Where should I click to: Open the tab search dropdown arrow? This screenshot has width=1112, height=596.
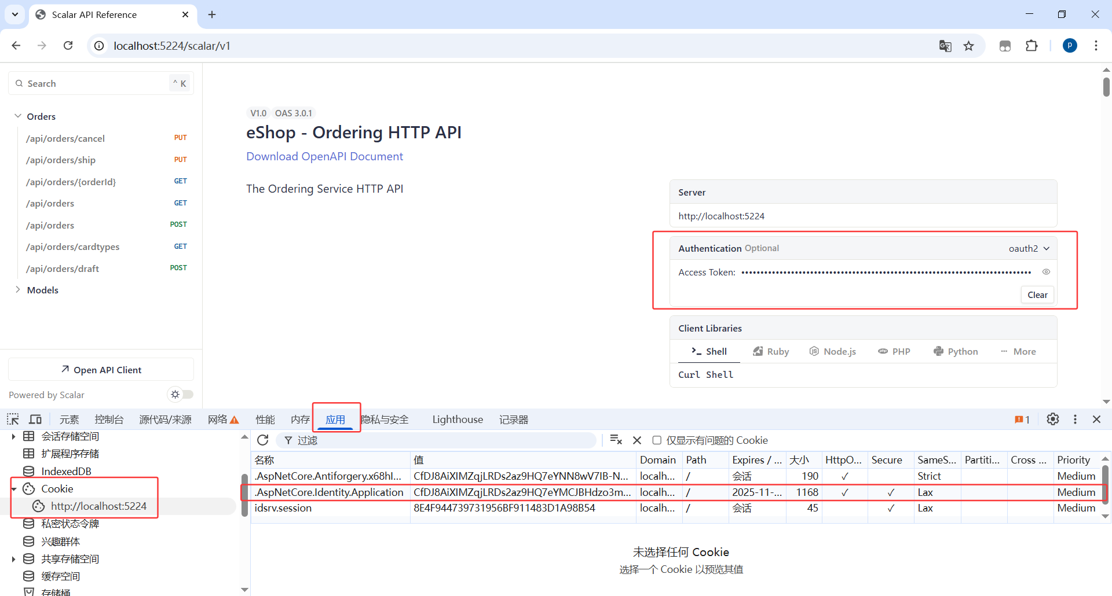point(15,14)
